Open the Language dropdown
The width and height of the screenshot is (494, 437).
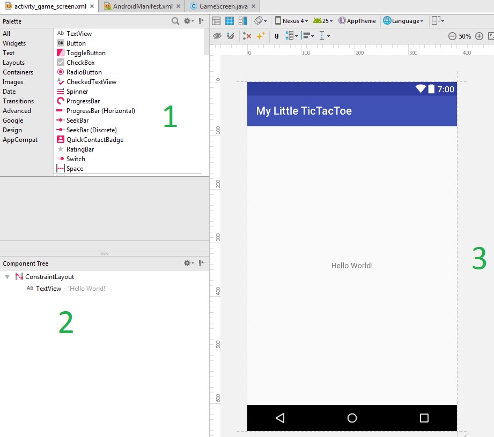click(x=403, y=21)
